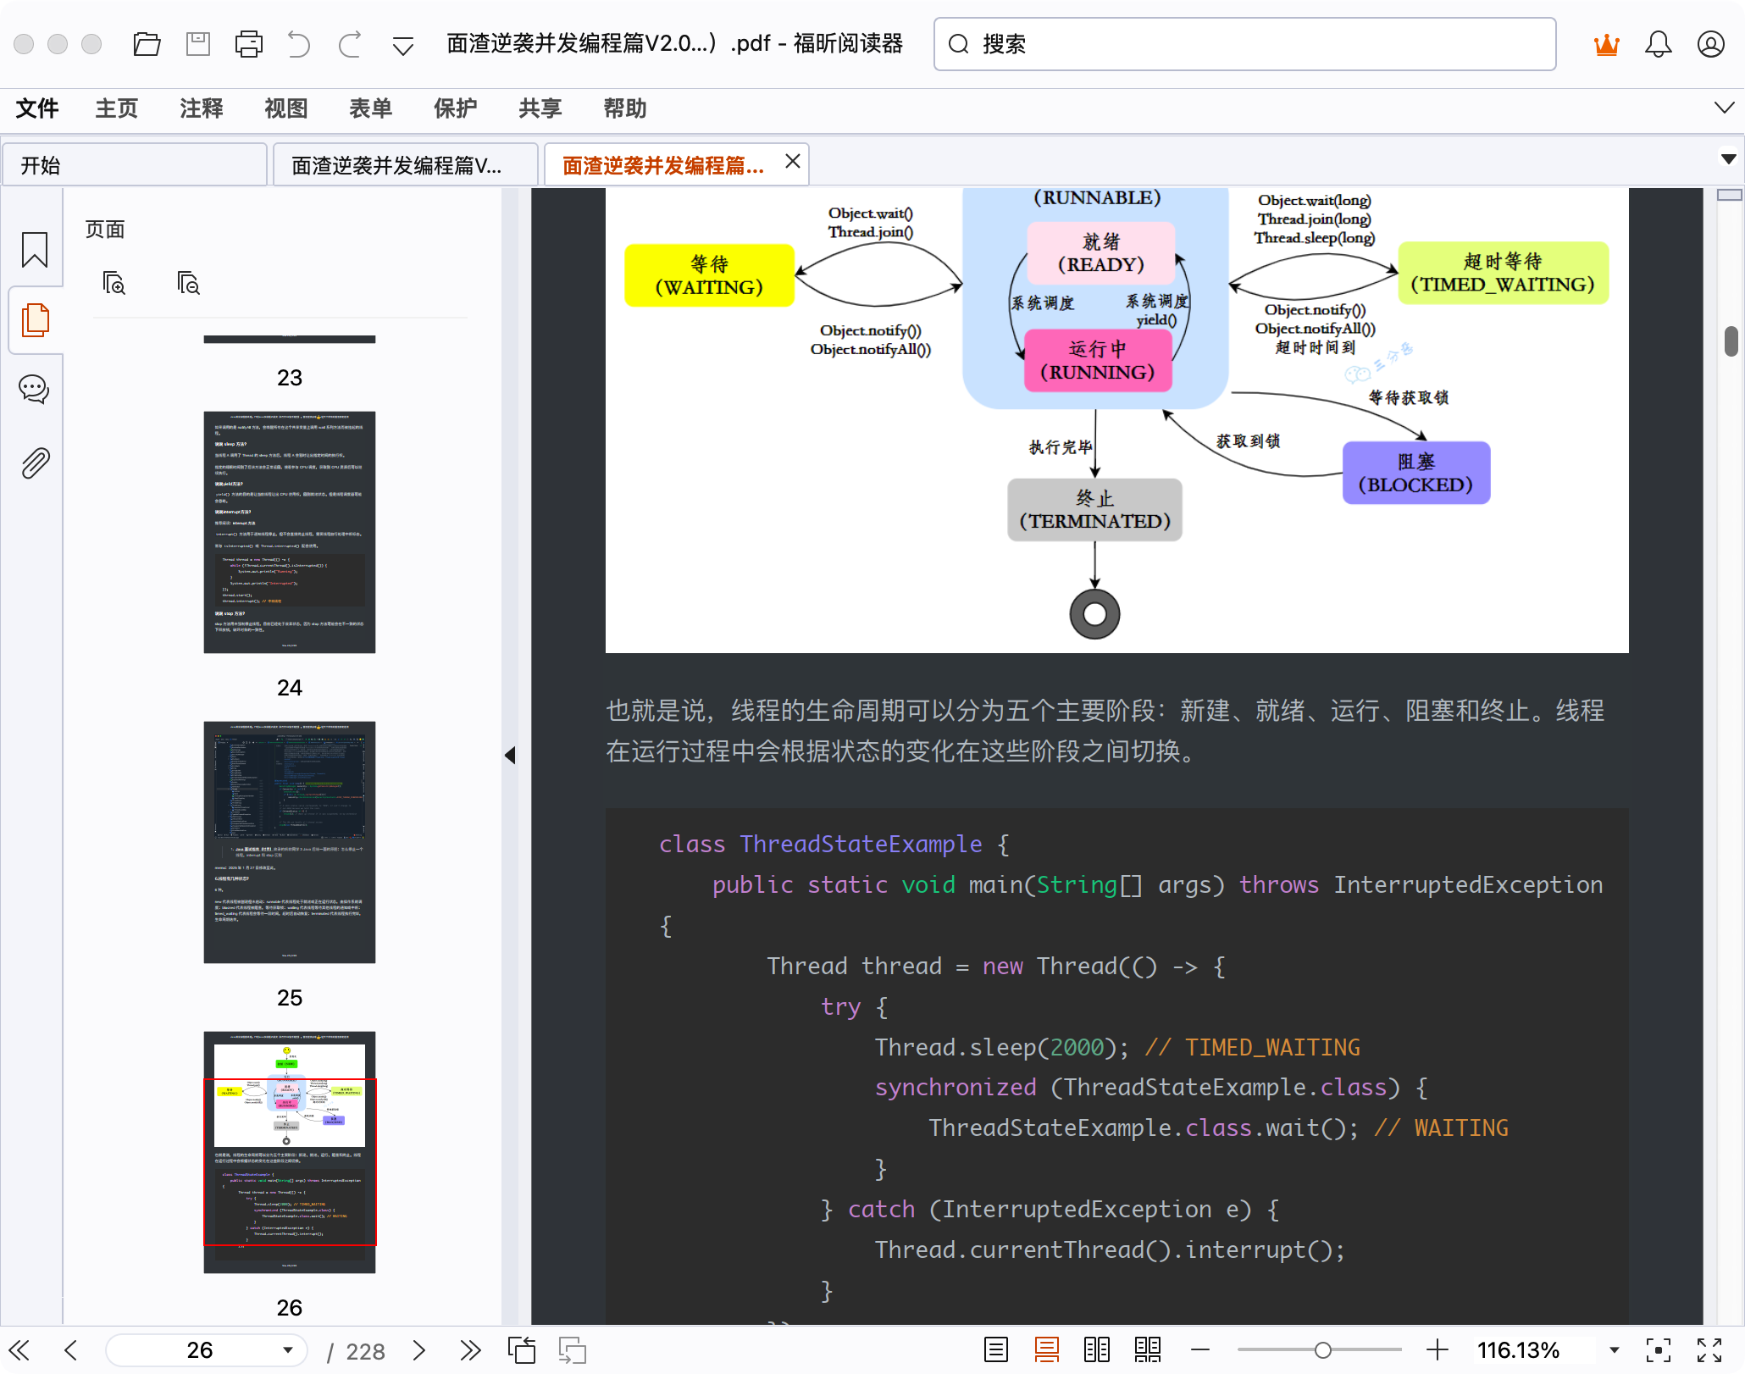Switch to the 开始 tab
The image size is (1745, 1374).
(x=135, y=164)
